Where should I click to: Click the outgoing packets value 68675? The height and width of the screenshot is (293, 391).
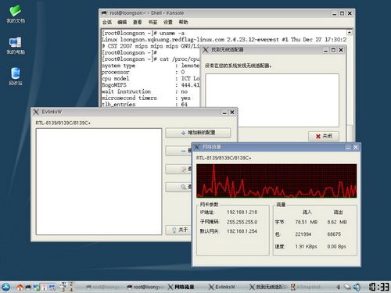334,234
